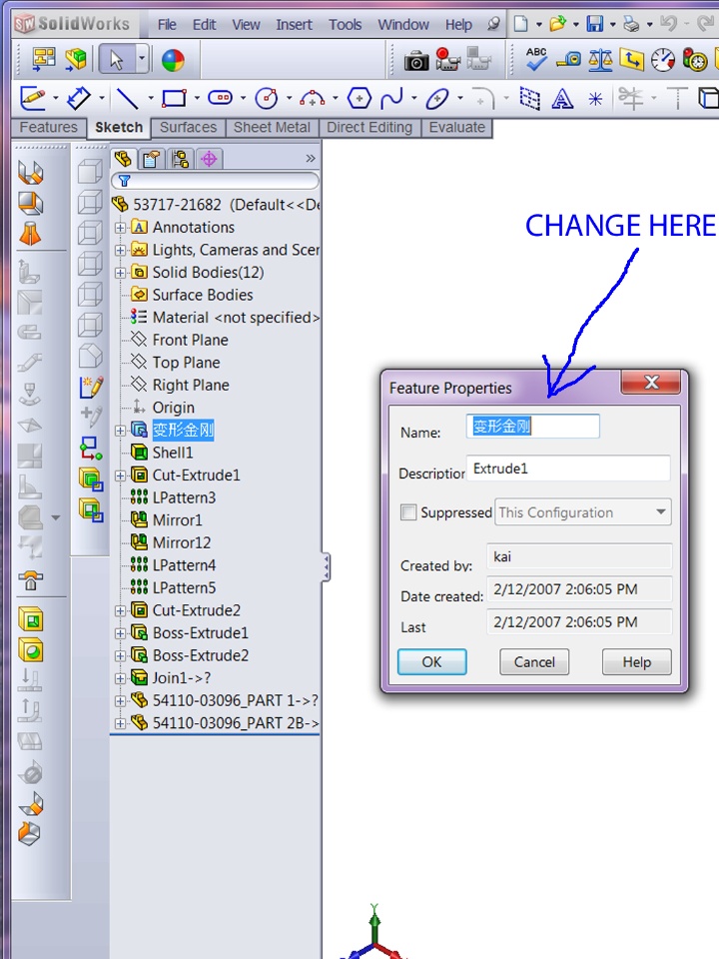Select the Straight Slot tool
Viewport: 719px width, 959px height.
220,98
